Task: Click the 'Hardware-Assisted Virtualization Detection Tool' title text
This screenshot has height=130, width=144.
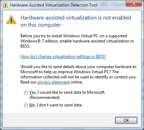Action: coord(54,5)
